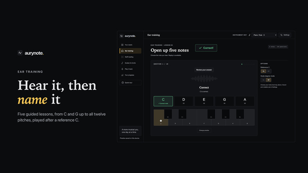Click the Change practice button
Screen dimensions: 308x173
[204, 130]
